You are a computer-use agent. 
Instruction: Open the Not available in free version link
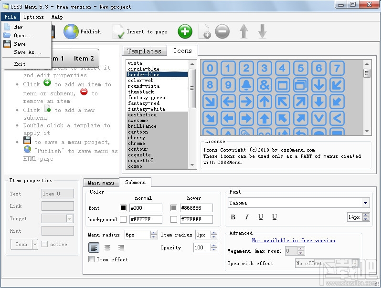(294, 240)
